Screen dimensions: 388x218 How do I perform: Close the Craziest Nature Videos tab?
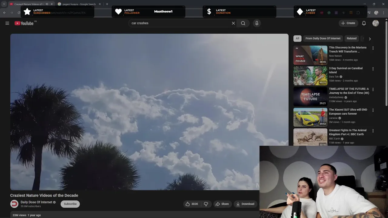(52, 4)
